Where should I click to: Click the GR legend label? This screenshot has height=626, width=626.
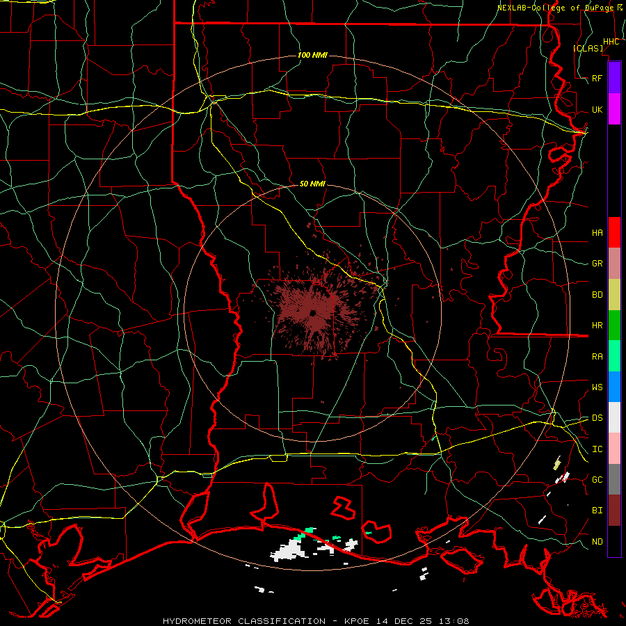point(597,264)
